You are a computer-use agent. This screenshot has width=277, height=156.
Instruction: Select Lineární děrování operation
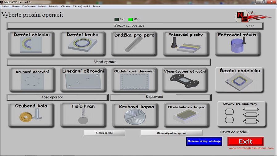tap(83, 80)
